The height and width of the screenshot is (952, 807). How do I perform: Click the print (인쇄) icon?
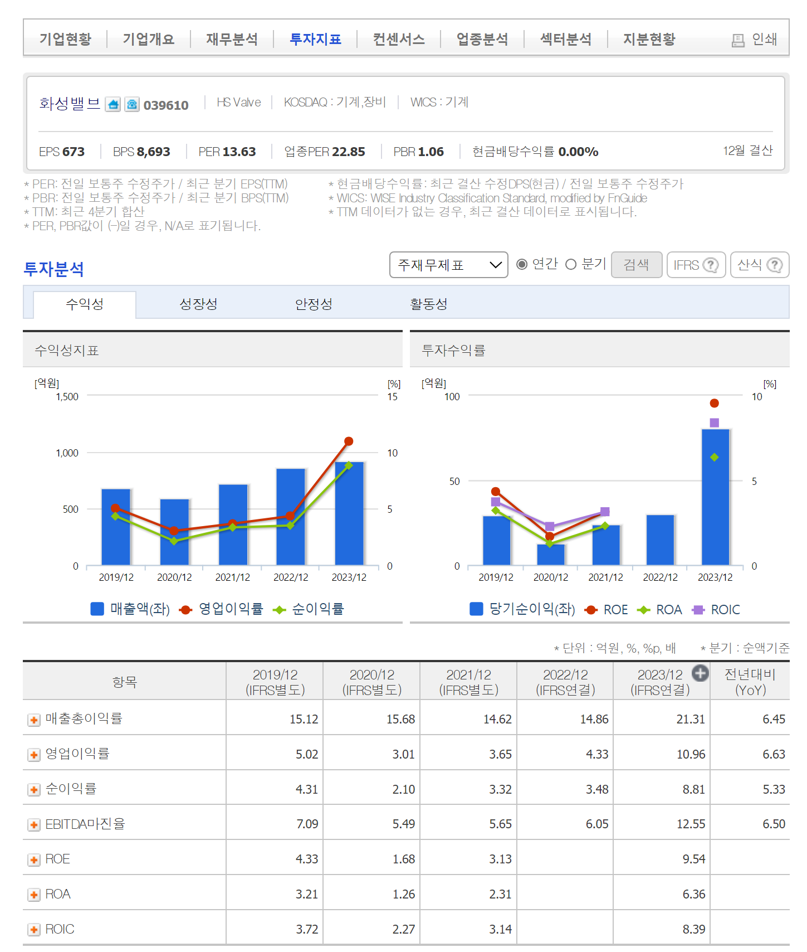(x=738, y=40)
